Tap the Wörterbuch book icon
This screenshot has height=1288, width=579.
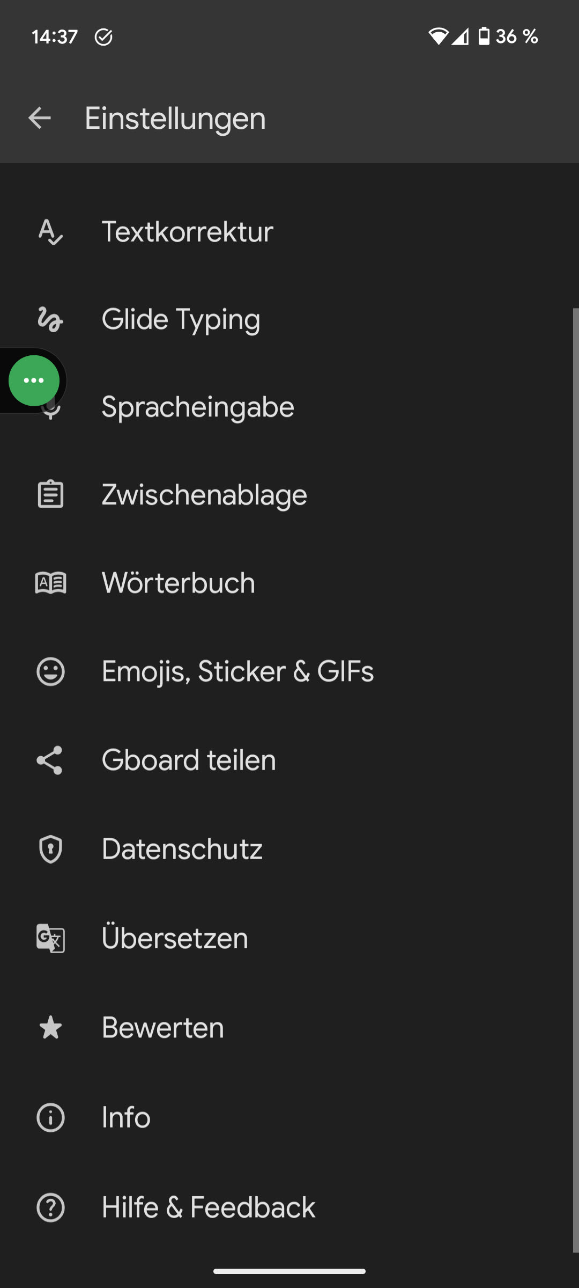pyautogui.click(x=50, y=583)
